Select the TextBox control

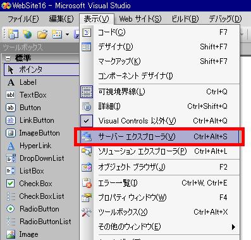coord(42,95)
